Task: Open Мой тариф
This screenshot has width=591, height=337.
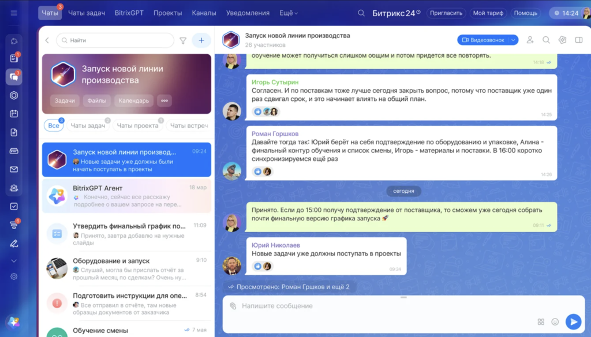Action: click(488, 13)
